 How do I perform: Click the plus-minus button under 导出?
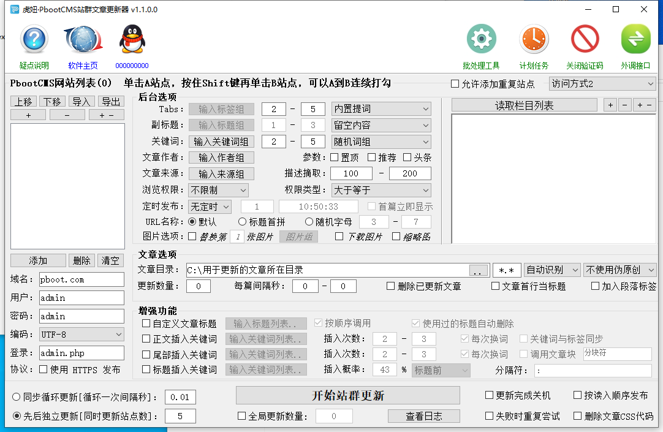(x=107, y=115)
